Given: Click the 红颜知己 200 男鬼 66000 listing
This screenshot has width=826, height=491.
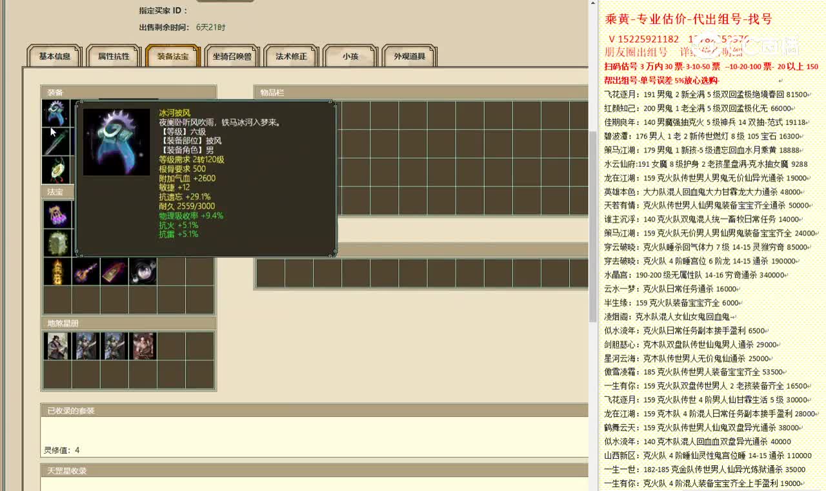Looking at the screenshot, I should click(700, 108).
